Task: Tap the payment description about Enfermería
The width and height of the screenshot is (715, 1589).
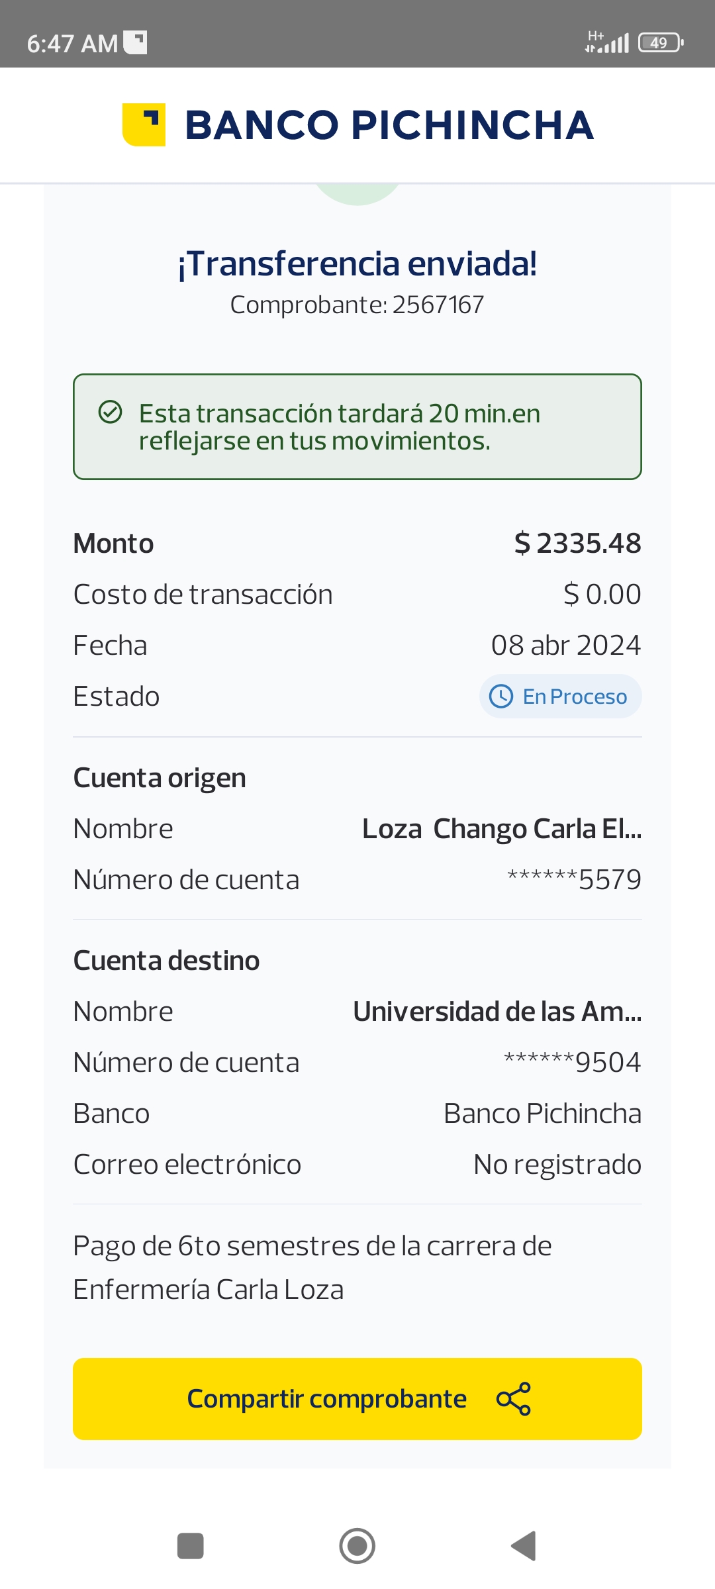Action: 311,1267
